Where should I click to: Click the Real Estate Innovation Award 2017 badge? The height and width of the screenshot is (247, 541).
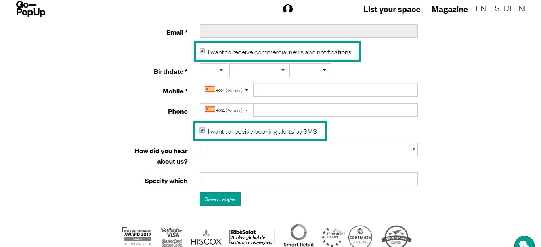pyautogui.click(x=138, y=237)
